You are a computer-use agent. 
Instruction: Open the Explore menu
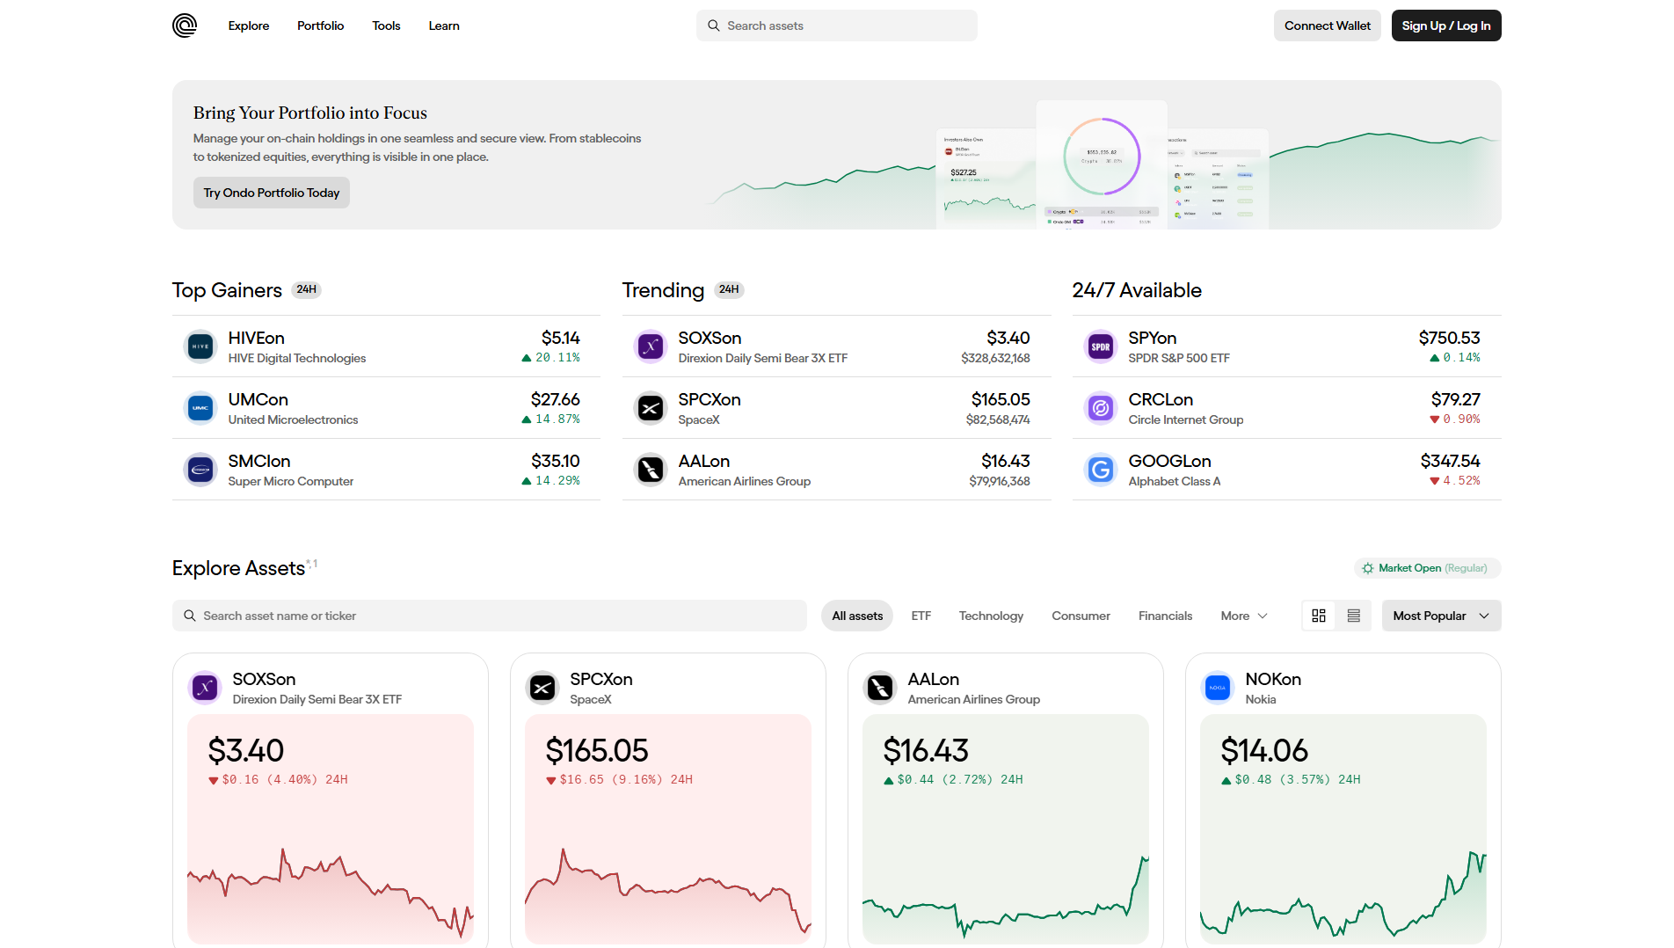tap(249, 26)
